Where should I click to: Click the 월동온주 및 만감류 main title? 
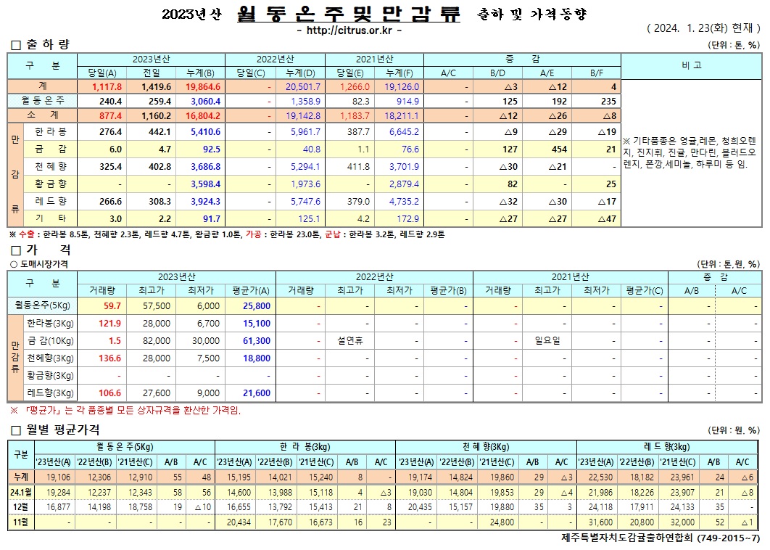coord(349,14)
